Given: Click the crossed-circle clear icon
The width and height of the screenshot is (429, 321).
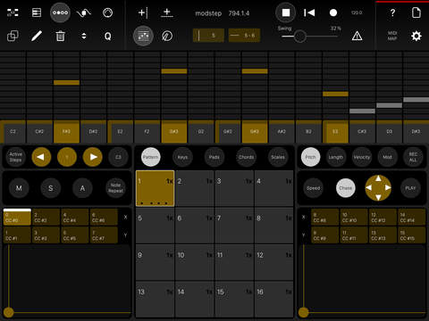Looking at the screenshot, I should pos(167,37).
